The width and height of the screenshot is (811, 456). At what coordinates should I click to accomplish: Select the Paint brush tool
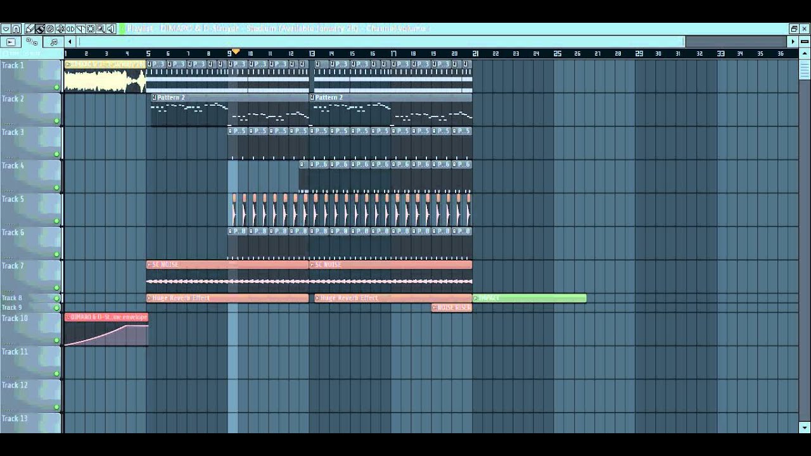coord(40,29)
